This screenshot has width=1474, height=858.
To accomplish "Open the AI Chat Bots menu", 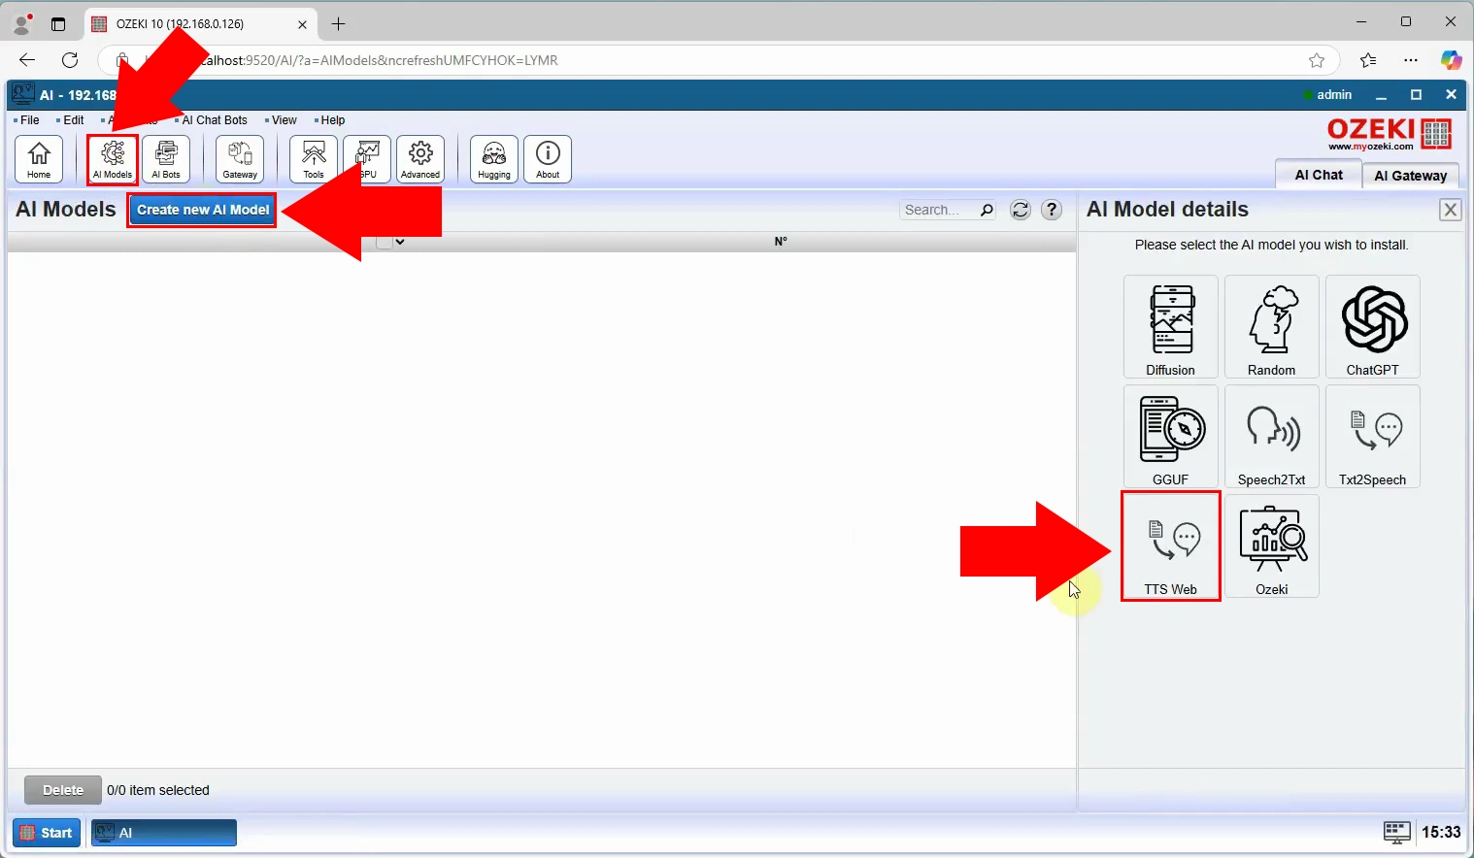I will 215,120.
